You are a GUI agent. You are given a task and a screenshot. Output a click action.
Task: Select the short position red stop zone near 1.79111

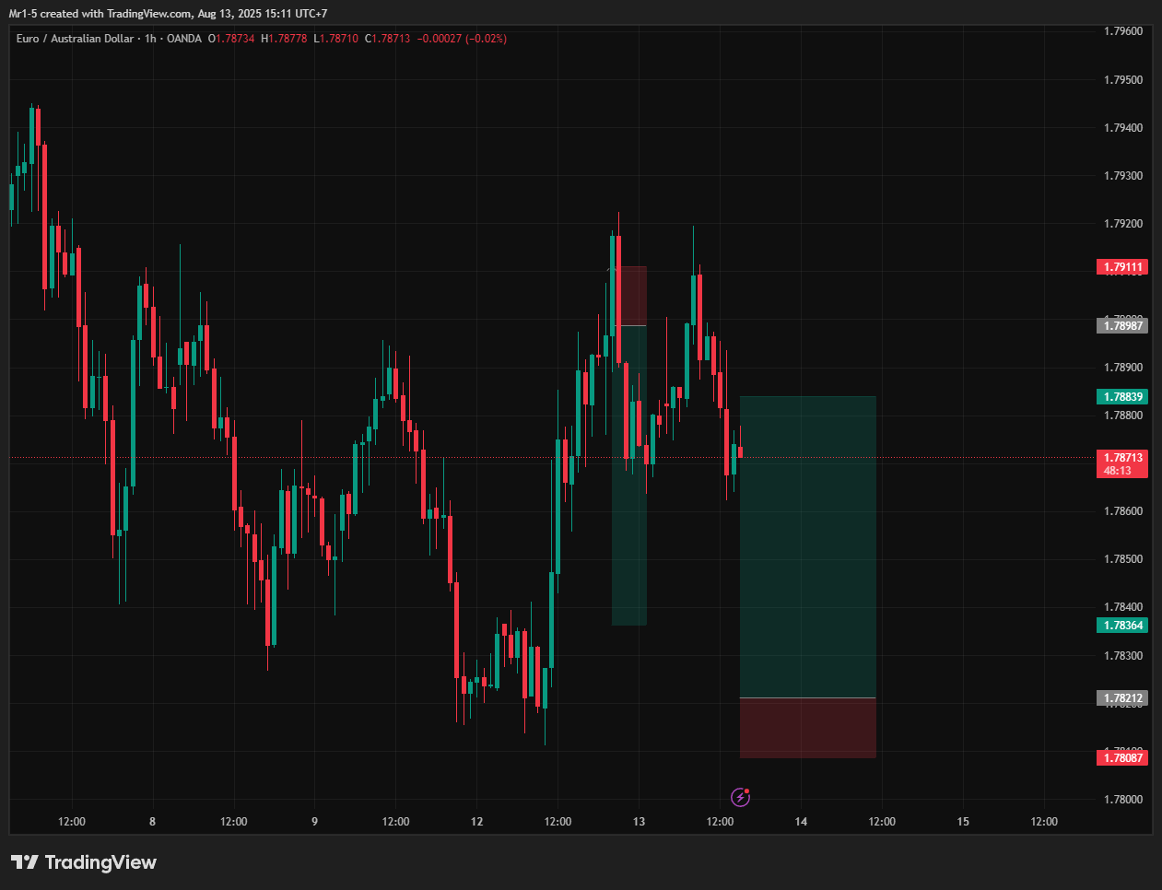629,296
